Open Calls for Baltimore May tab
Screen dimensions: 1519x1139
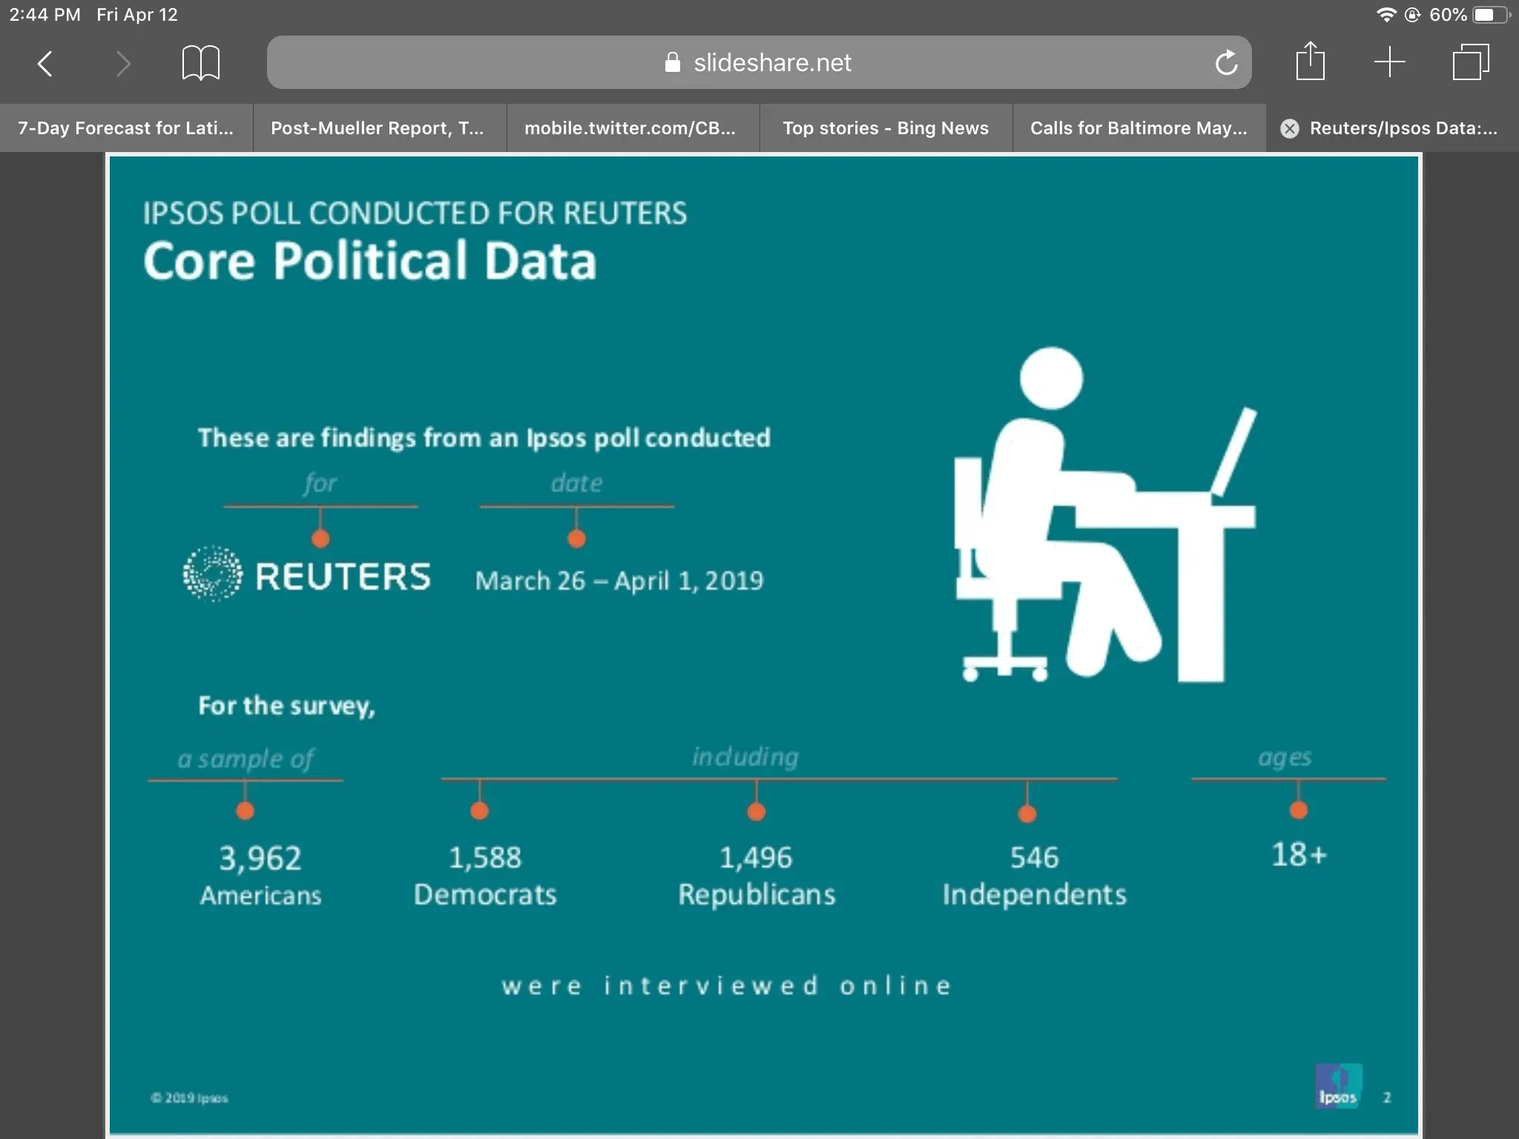pos(1139,128)
